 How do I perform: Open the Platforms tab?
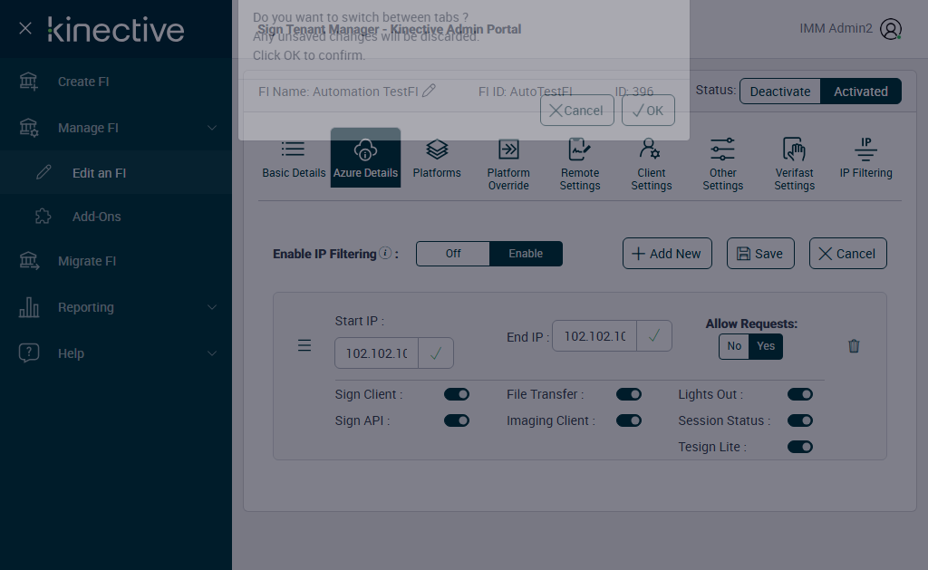click(437, 158)
